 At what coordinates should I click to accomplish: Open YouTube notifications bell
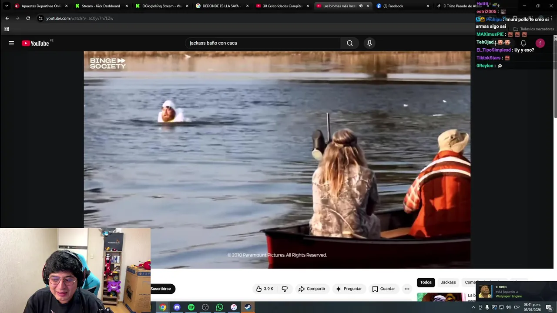point(523,43)
